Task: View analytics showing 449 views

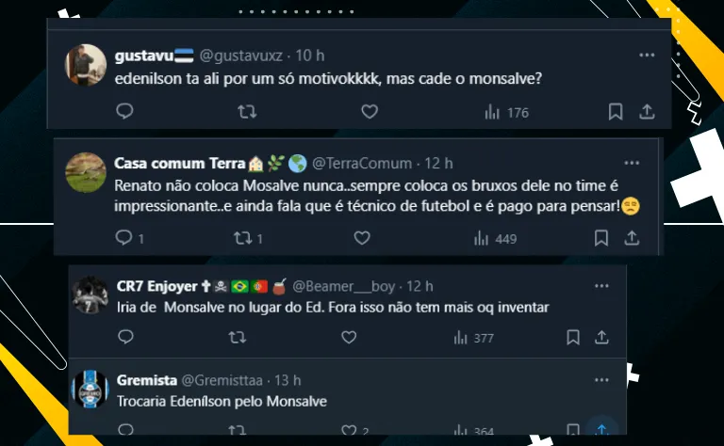Action: pos(496,238)
